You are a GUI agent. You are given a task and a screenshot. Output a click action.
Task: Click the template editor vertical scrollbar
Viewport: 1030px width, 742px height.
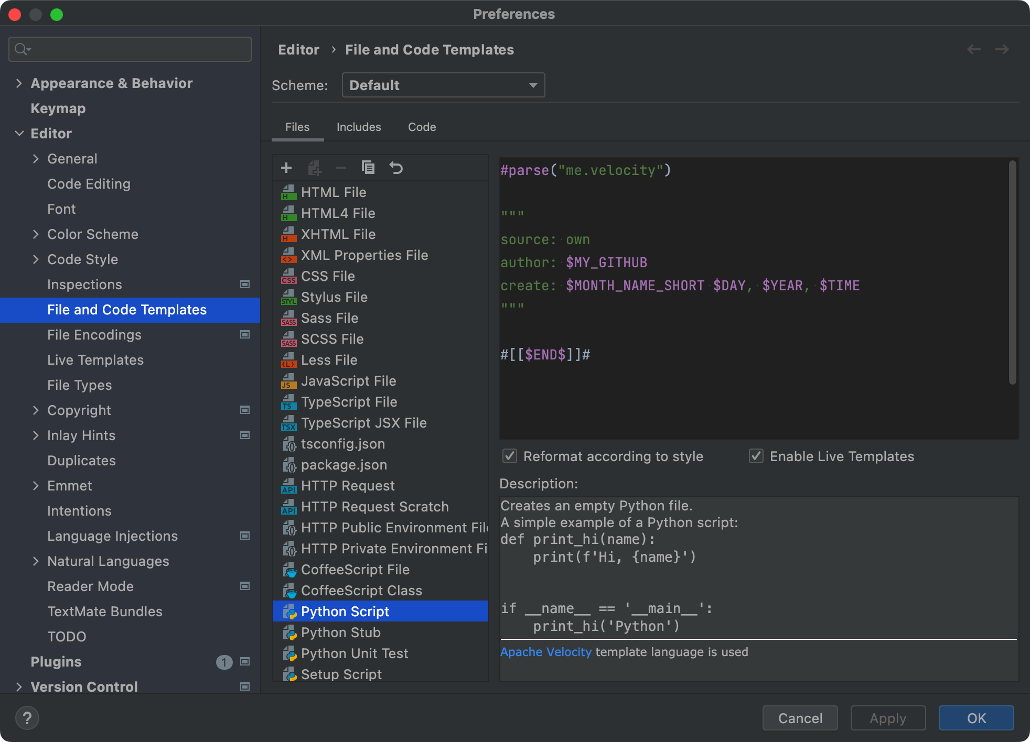(x=1012, y=272)
